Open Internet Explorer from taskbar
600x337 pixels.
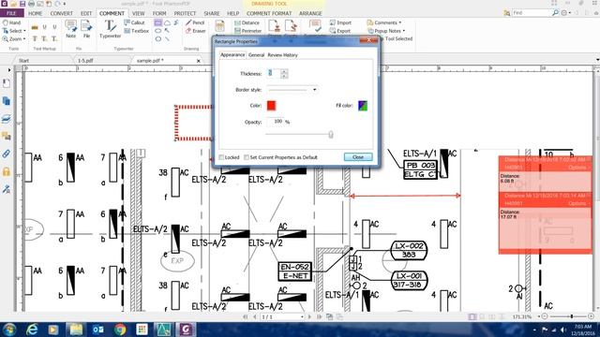click(32, 330)
